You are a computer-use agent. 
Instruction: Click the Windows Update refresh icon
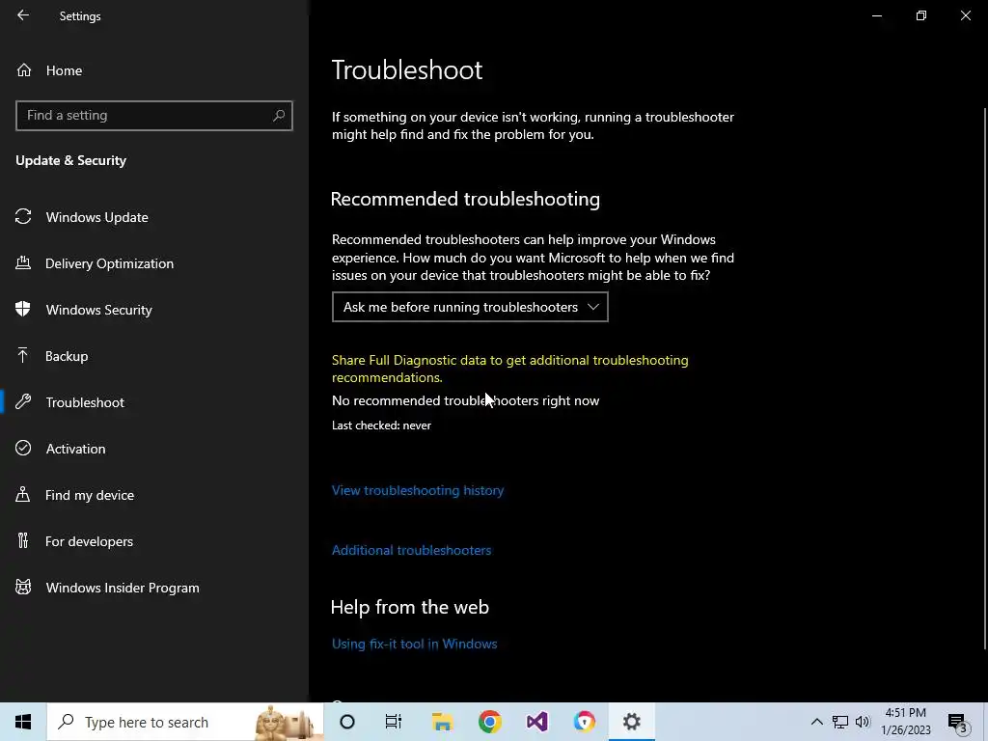(23, 217)
